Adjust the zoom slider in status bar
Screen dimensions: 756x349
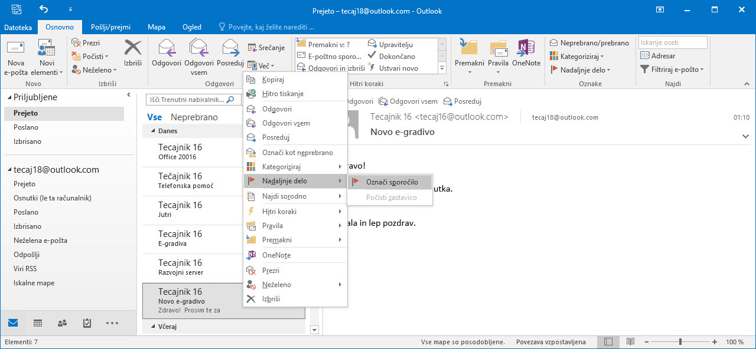(680, 342)
